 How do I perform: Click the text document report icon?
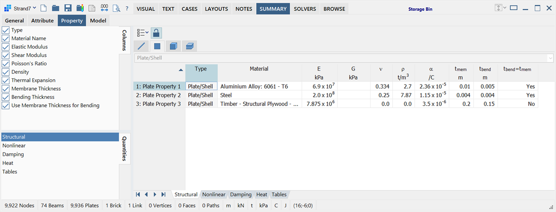[92, 8]
